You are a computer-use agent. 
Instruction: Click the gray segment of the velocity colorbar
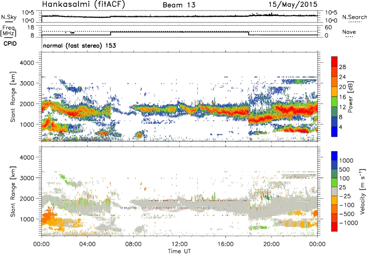pos(334,191)
